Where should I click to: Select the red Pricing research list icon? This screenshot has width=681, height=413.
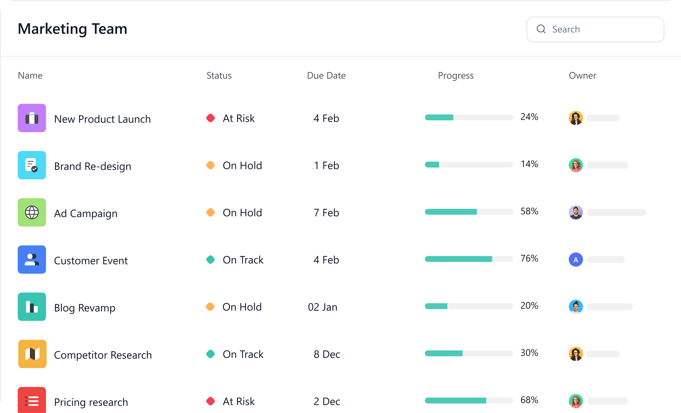pyautogui.click(x=32, y=401)
